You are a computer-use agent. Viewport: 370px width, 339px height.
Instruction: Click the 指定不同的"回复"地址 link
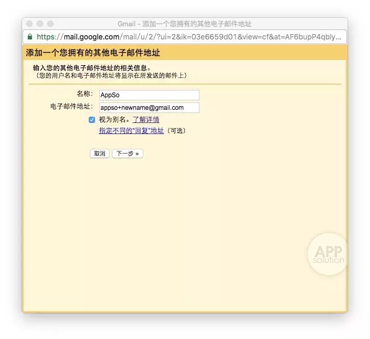(x=131, y=130)
